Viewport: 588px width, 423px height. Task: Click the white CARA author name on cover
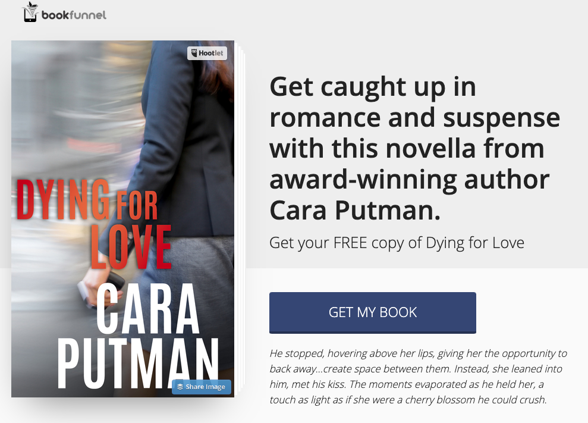coord(147,309)
